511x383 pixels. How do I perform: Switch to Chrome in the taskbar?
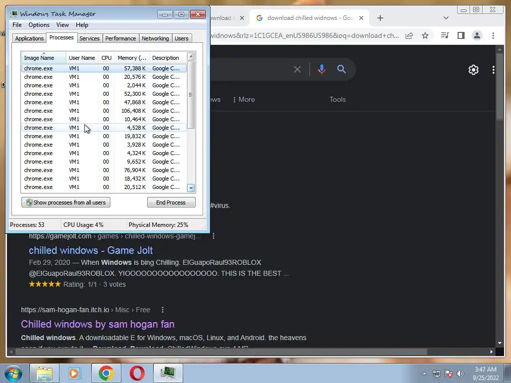click(106, 373)
